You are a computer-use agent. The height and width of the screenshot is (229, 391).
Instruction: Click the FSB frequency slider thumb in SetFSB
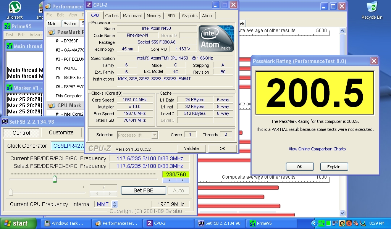tap(55, 179)
